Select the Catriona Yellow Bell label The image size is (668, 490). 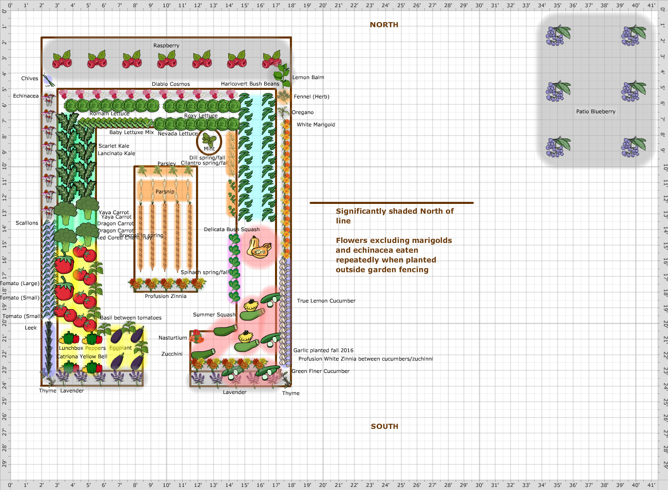[x=82, y=356]
